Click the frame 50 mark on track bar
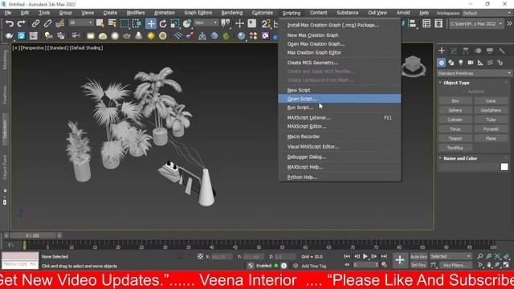514x289 pixels. tap(259, 245)
